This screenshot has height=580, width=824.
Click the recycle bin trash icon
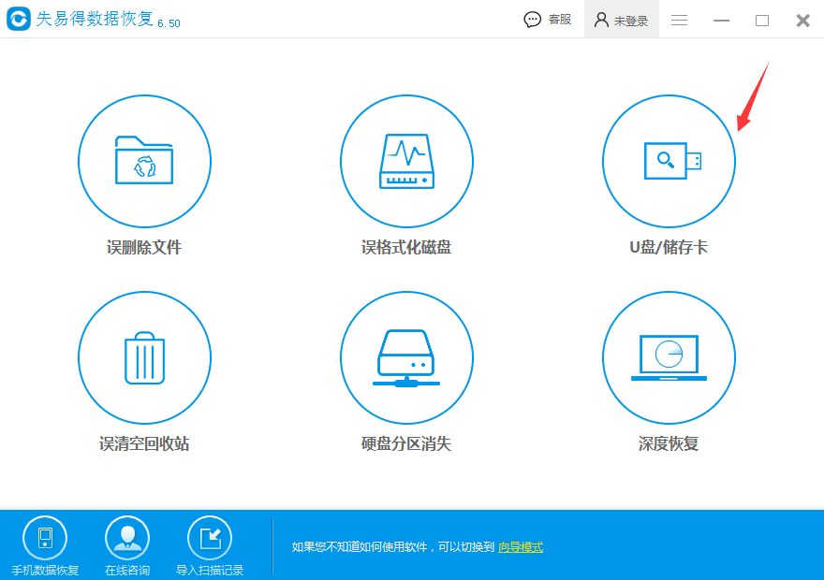click(x=144, y=355)
